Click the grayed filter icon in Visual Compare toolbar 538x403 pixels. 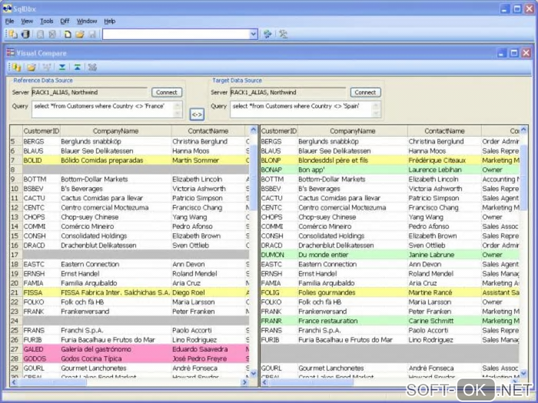(46, 67)
